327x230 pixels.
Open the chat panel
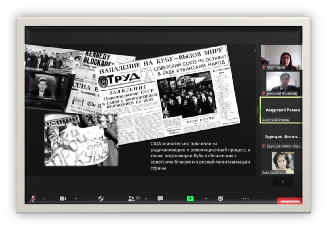[160, 198]
